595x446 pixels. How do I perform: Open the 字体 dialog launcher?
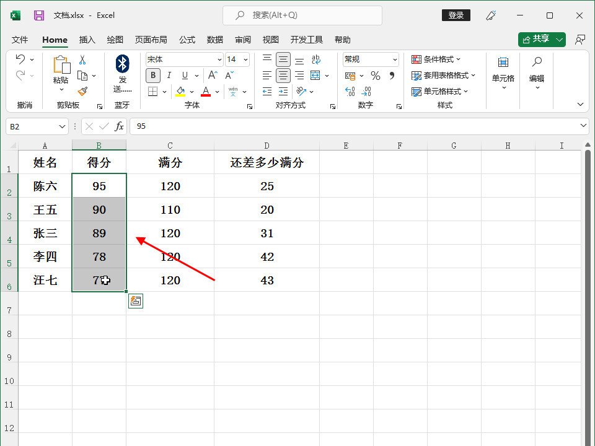click(250, 107)
